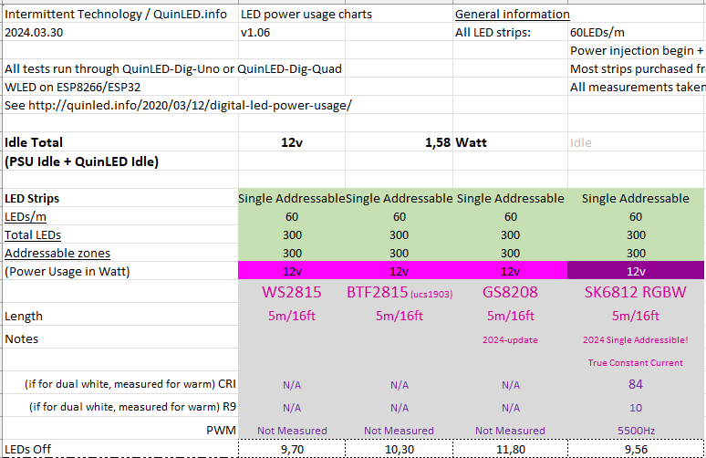
Task: Select the 'Total LEDs' row label
Action: (x=33, y=235)
